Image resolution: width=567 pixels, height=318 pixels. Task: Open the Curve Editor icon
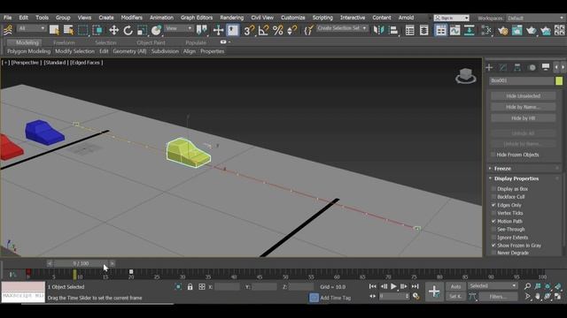pos(454,30)
